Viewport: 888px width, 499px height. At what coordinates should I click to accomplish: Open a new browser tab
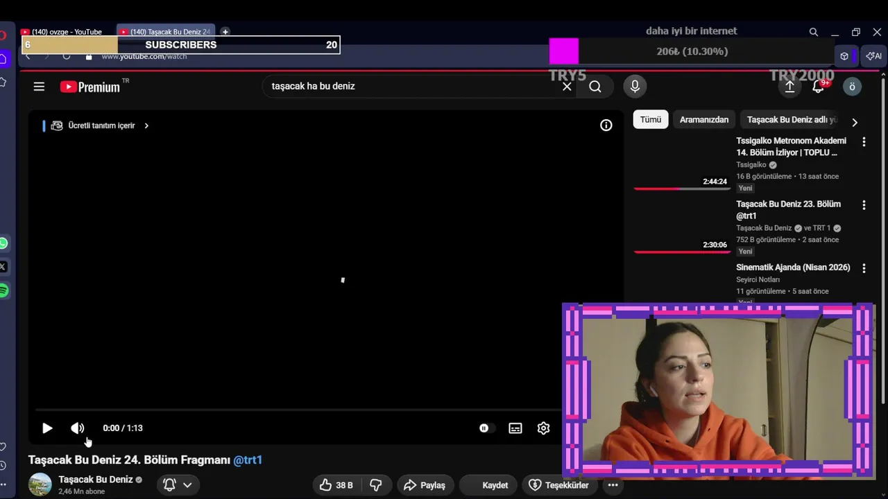pos(225,32)
